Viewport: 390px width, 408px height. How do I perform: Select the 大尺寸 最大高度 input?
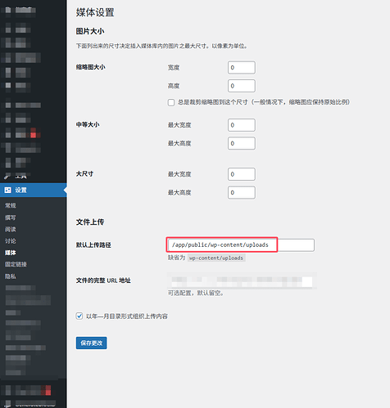point(242,192)
